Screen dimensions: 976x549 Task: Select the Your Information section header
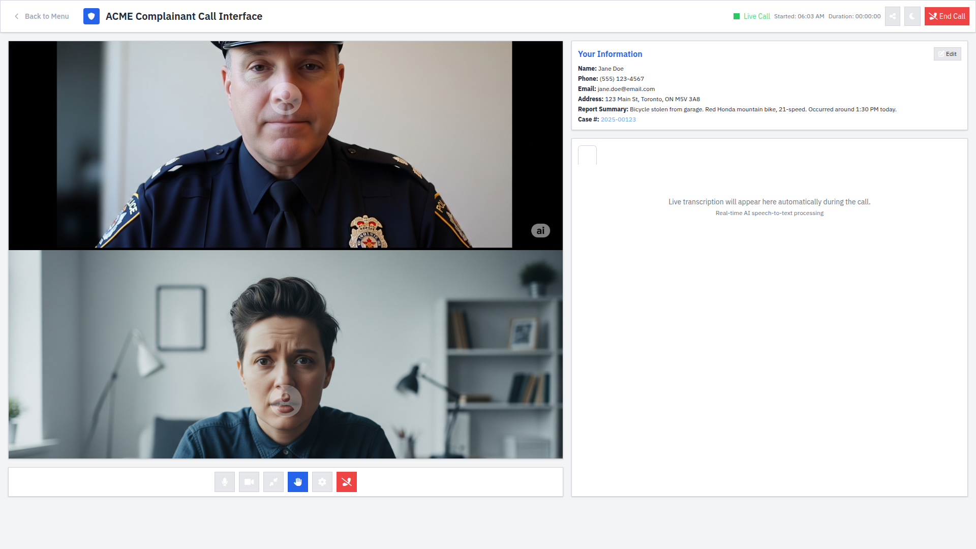[609, 54]
